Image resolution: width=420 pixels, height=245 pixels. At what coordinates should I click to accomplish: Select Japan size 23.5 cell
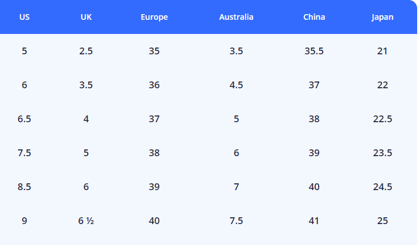(383, 153)
